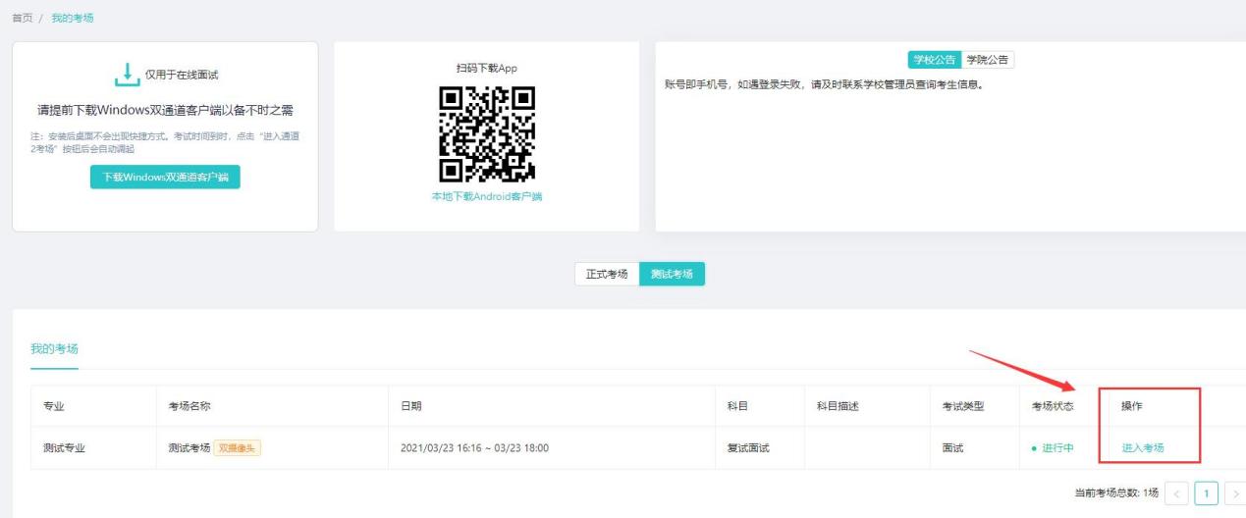
Task: Select page 1 in the pagination
Action: (1207, 492)
